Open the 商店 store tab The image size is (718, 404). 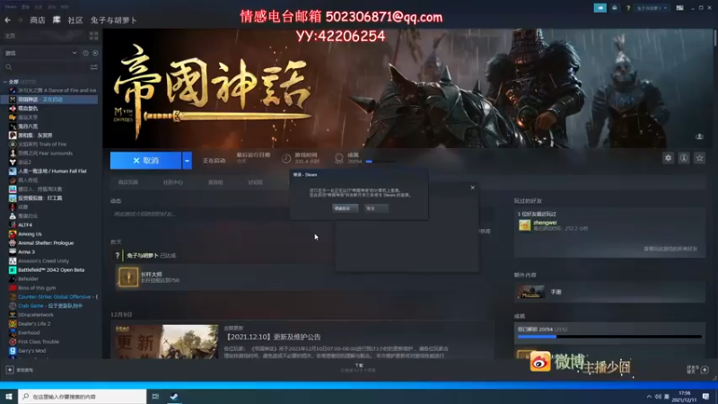(38, 20)
